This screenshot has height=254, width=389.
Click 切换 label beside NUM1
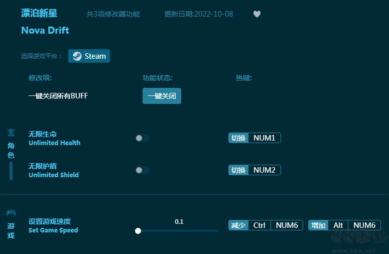238,138
